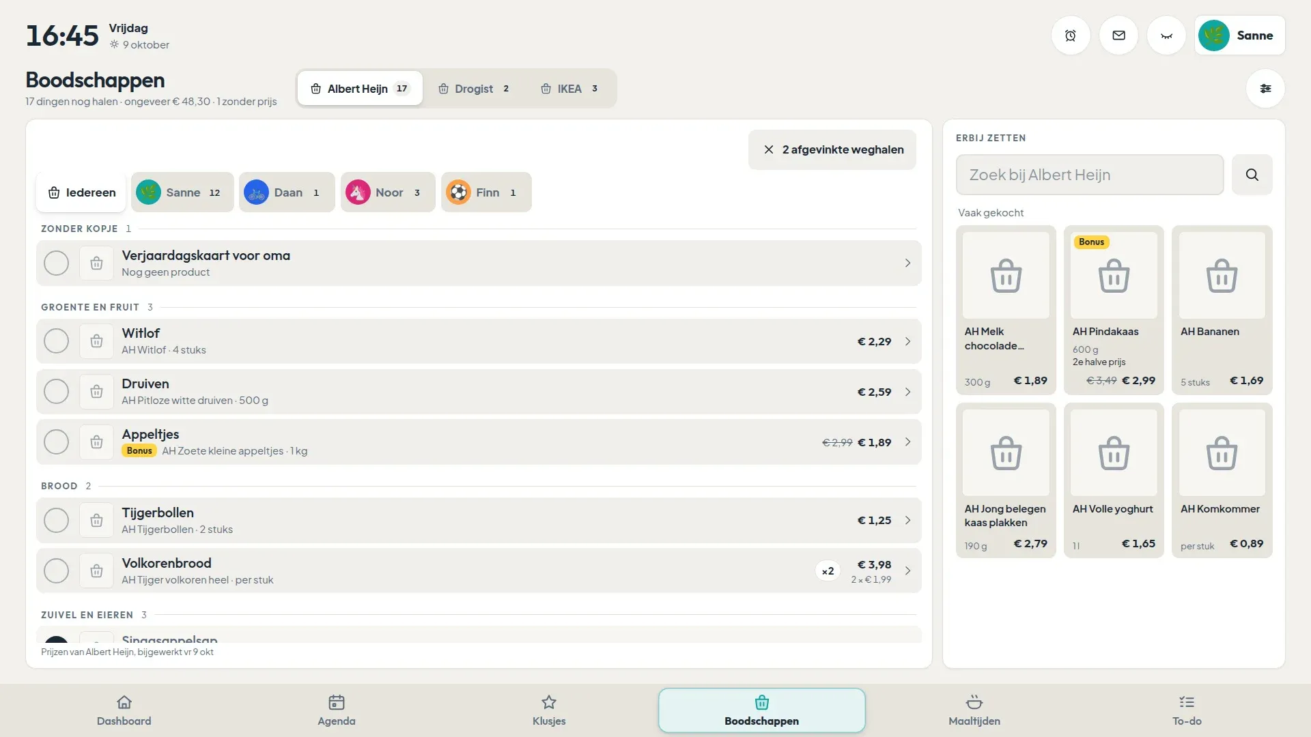Click basket icon next to Volkorenbrood
1311x737 pixels.
[96, 571]
